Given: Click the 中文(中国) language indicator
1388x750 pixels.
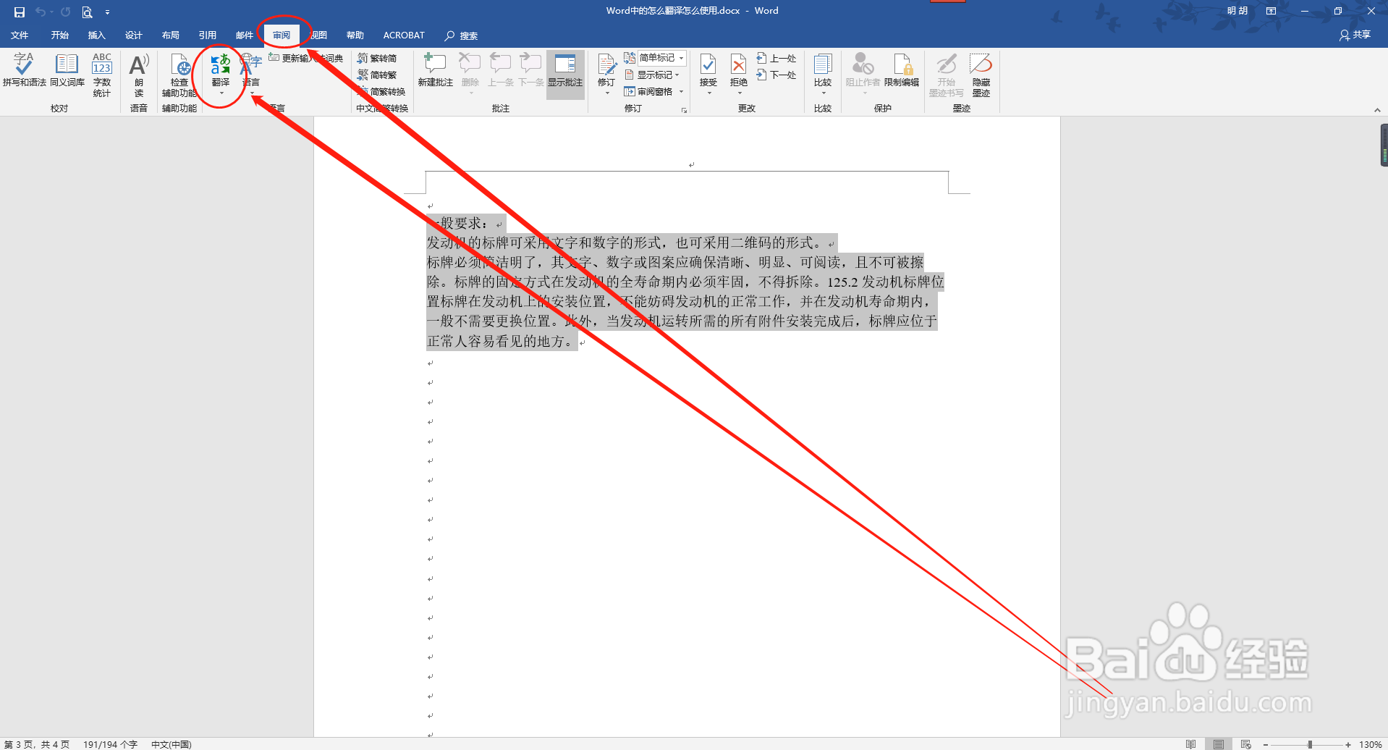Looking at the screenshot, I should pyautogui.click(x=172, y=744).
